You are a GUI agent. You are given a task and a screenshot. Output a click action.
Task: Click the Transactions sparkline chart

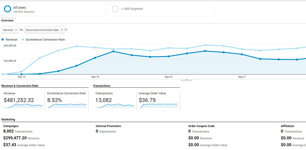click(114, 106)
